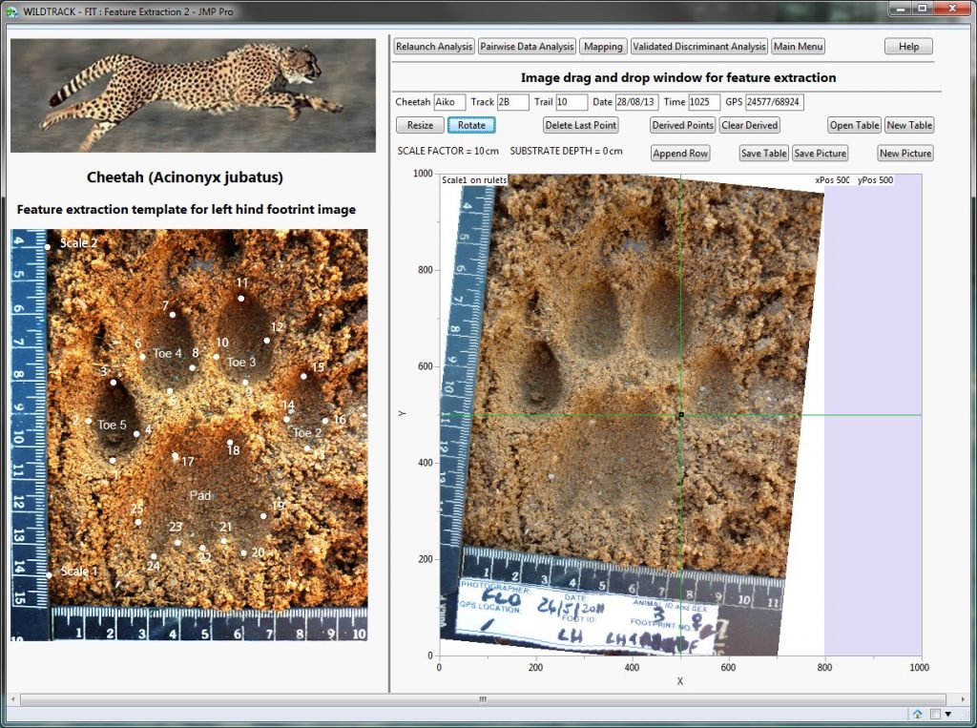Generate Derived Points
Image resolution: width=977 pixels, height=728 pixels.
pos(682,126)
